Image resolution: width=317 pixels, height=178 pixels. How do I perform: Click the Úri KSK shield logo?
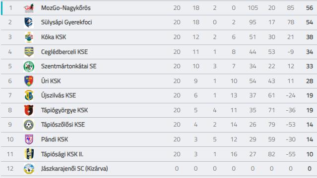pos(29,81)
